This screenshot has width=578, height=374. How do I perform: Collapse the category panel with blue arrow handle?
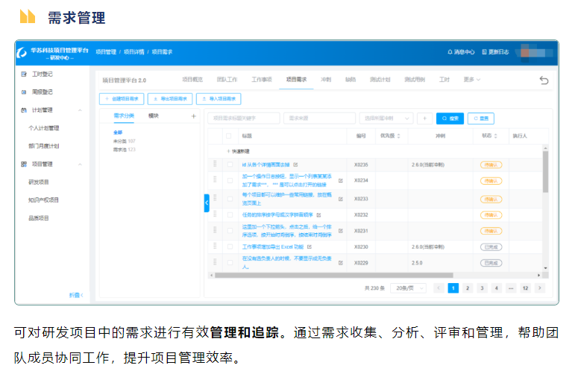tap(207, 203)
